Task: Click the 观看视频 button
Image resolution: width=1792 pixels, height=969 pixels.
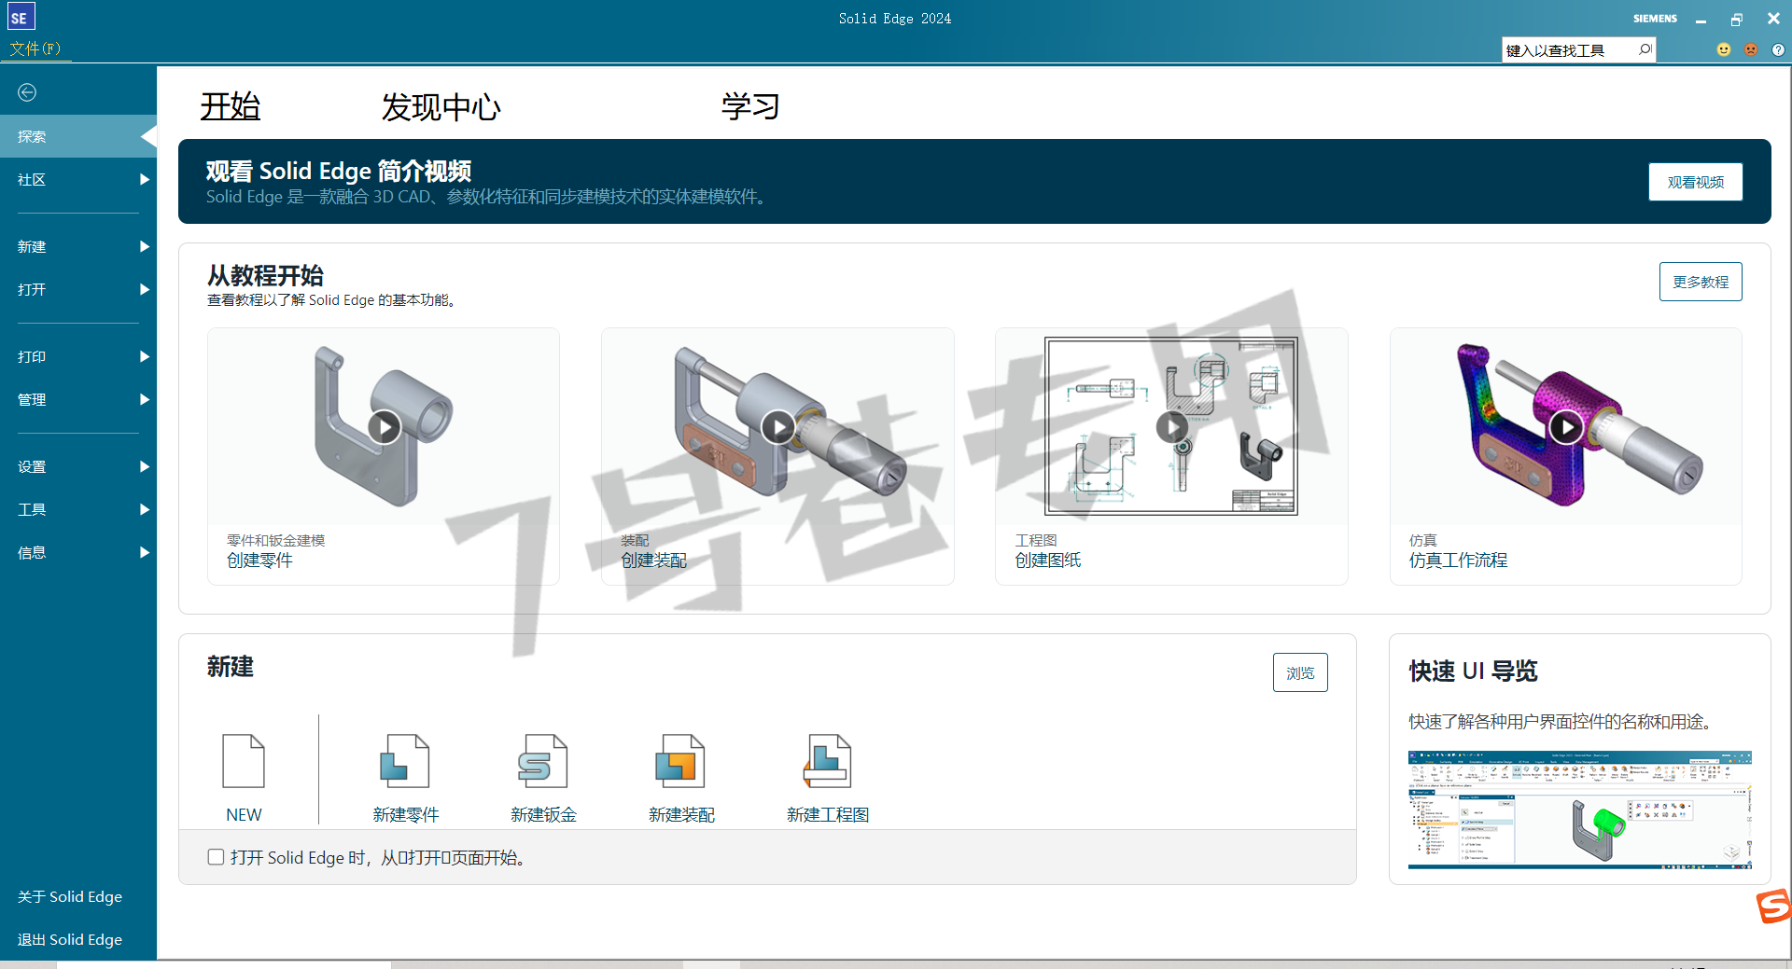Action: pyautogui.click(x=1695, y=182)
